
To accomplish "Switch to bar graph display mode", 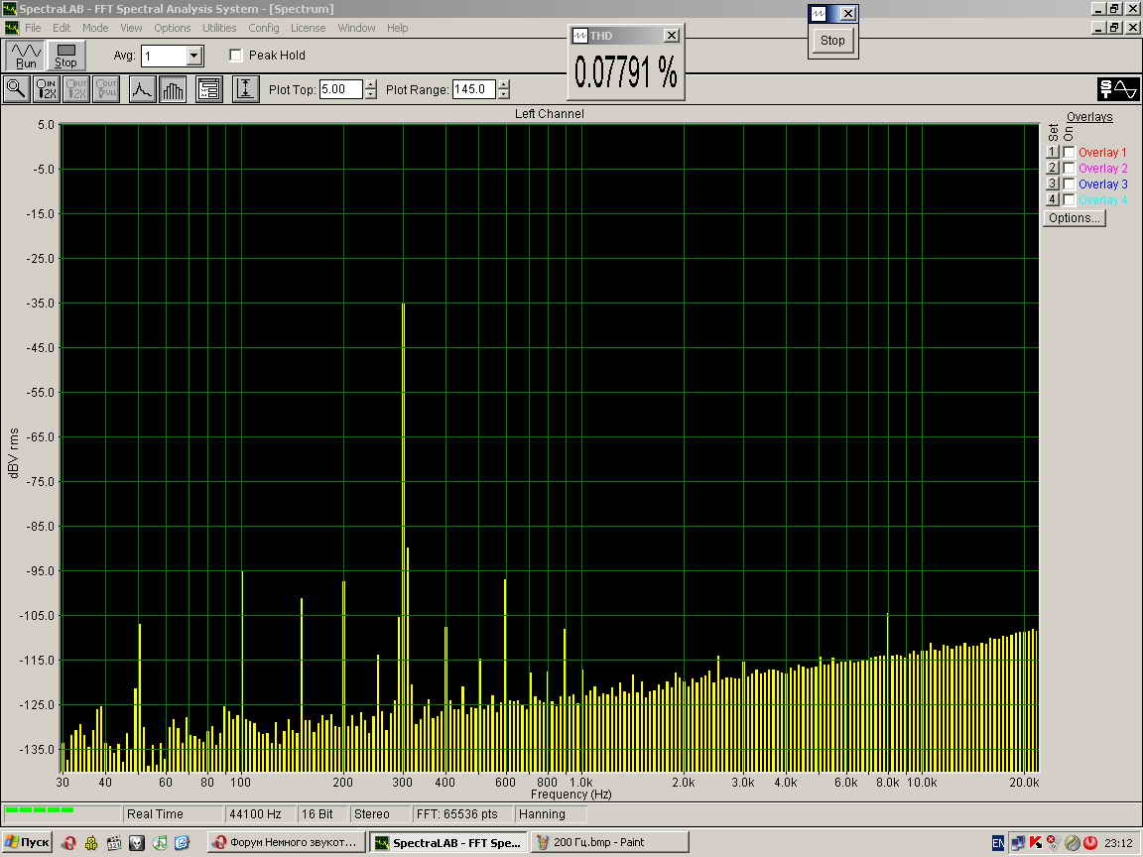I will [173, 89].
